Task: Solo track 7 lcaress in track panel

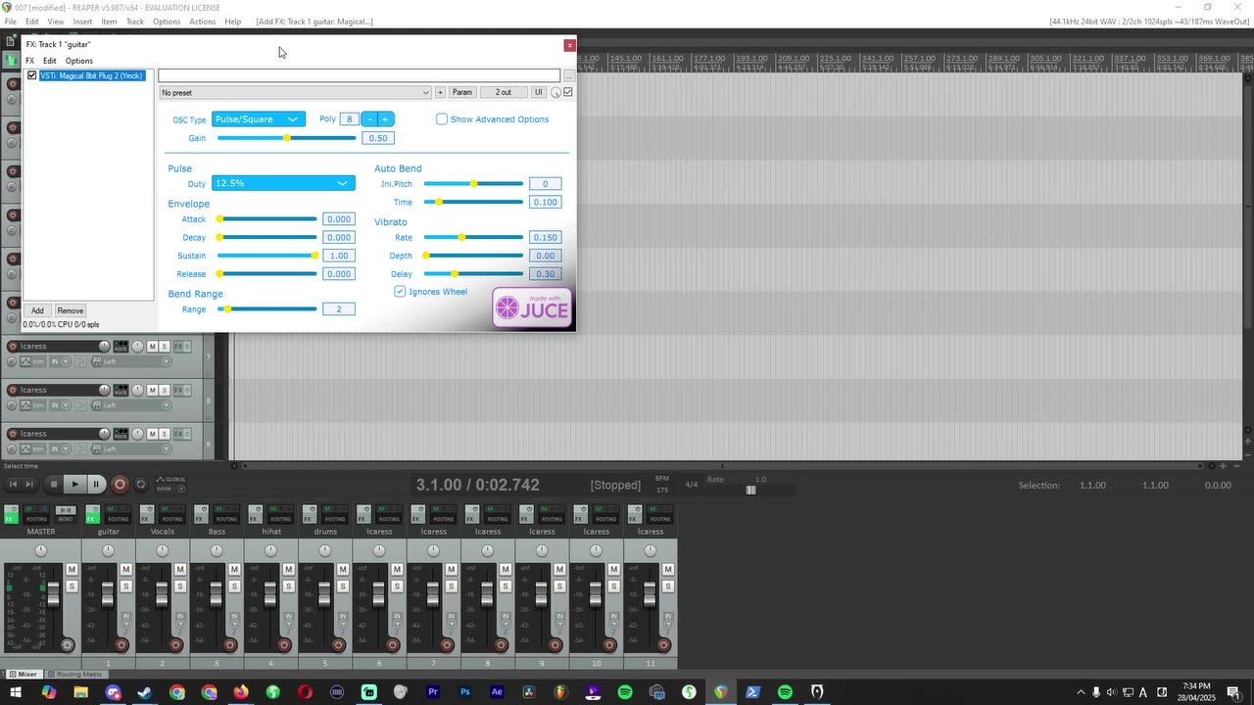Action: [165, 346]
